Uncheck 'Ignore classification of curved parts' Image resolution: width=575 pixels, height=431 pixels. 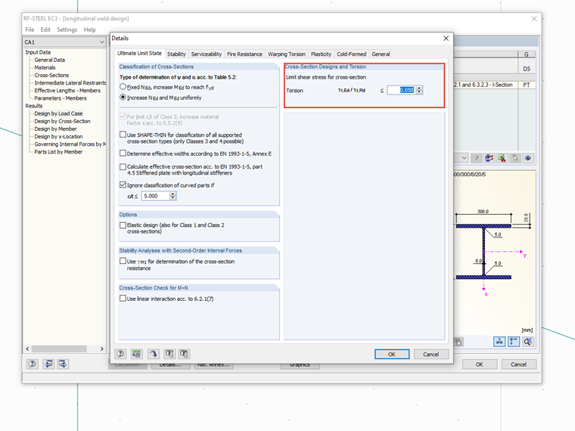tap(123, 184)
